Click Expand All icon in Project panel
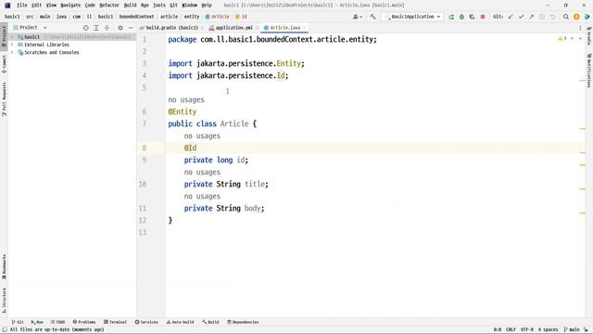 pos(96,28)
